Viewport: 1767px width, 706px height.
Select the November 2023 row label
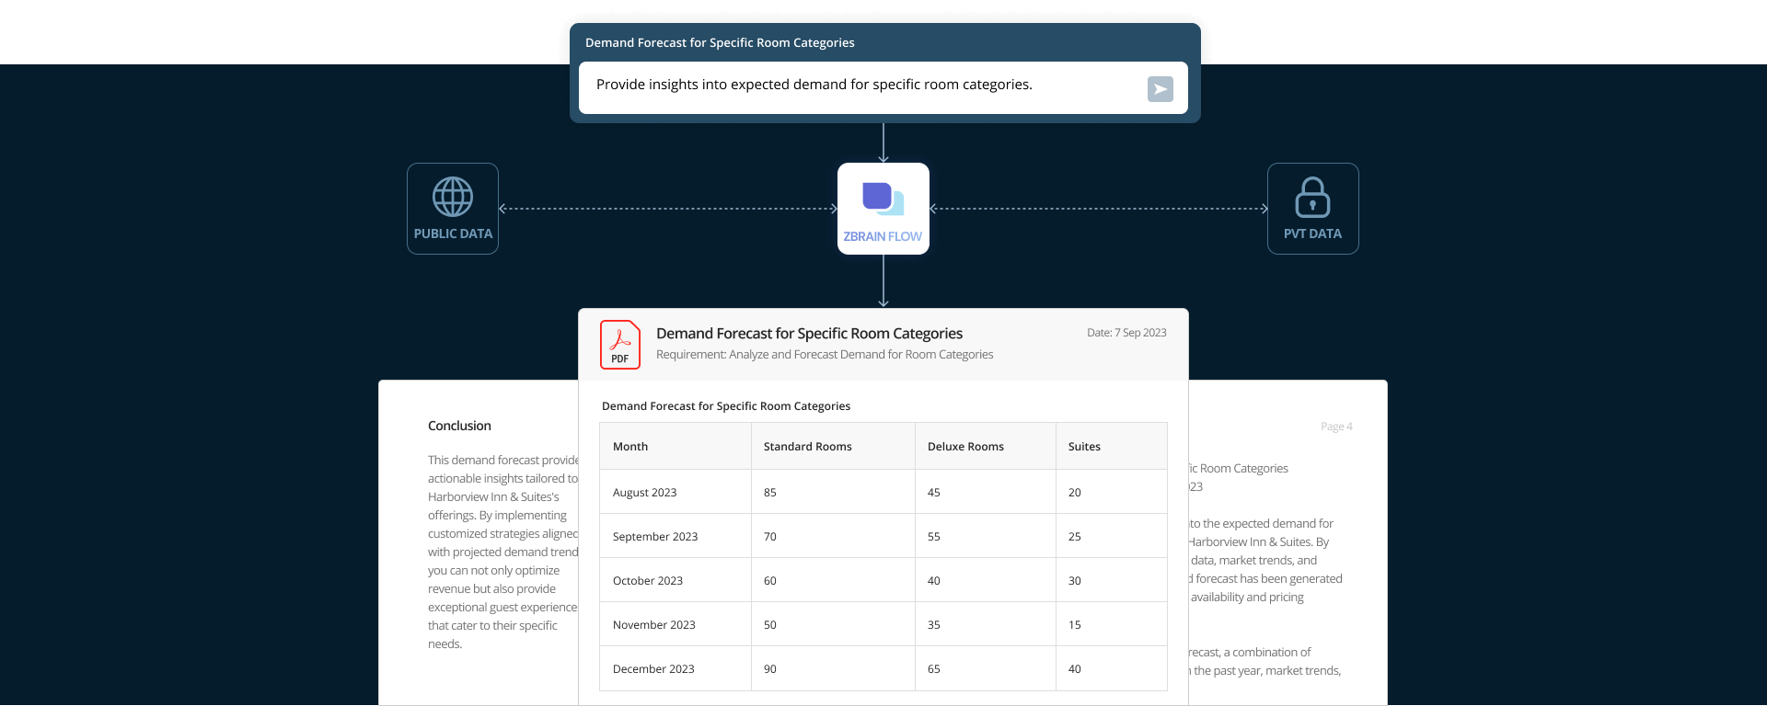point(654,625)
